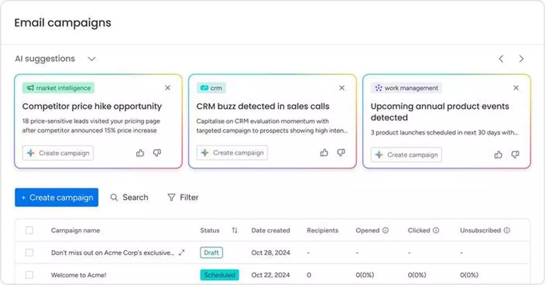545x285 pixels.
Task: Give thumbs down to CRM buzz suggestion
Action: pos(341,153)
